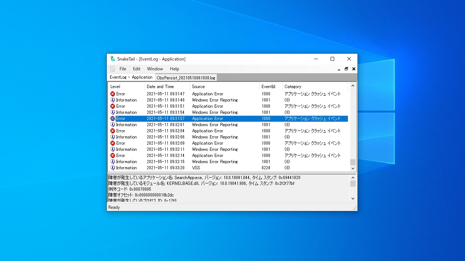Viewport: 465px width, 261px height.
Task: Sort by Date and Time column header
Action: (167, 87)
